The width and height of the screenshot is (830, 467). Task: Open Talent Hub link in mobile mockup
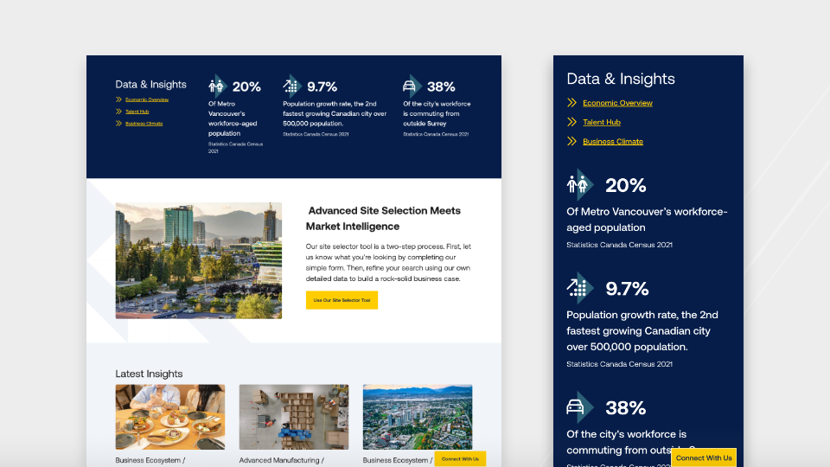click(x=602, y=122)
